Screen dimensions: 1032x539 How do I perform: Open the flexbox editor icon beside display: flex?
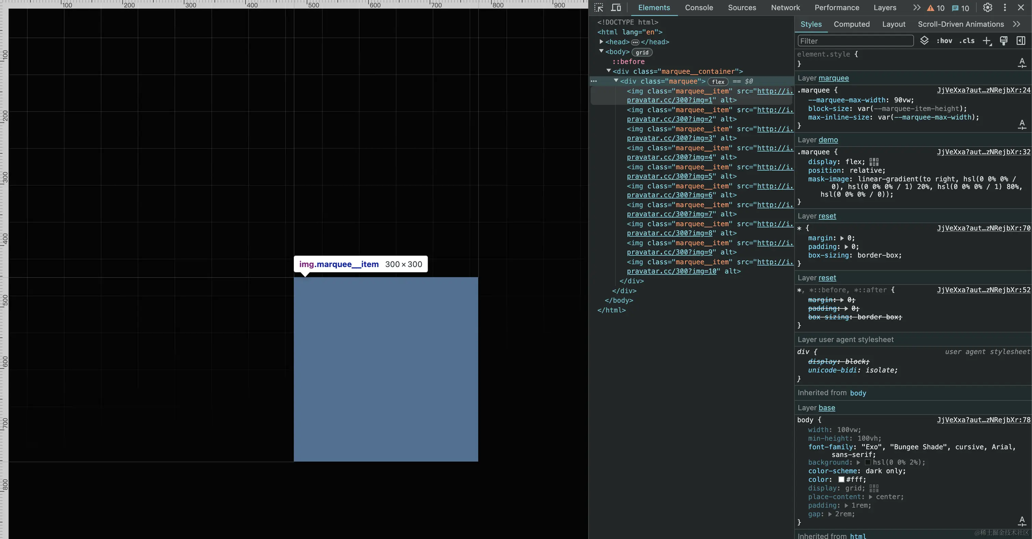click(874, 162)
